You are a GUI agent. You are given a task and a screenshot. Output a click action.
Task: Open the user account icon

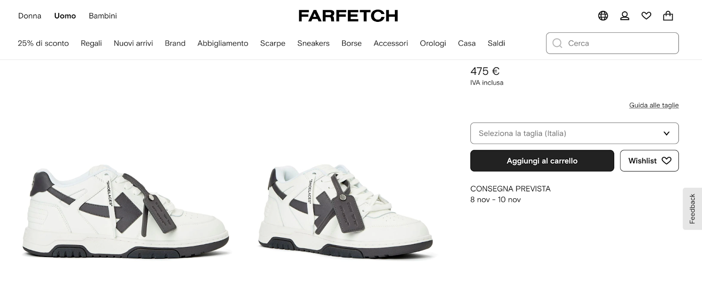point(624,16)
